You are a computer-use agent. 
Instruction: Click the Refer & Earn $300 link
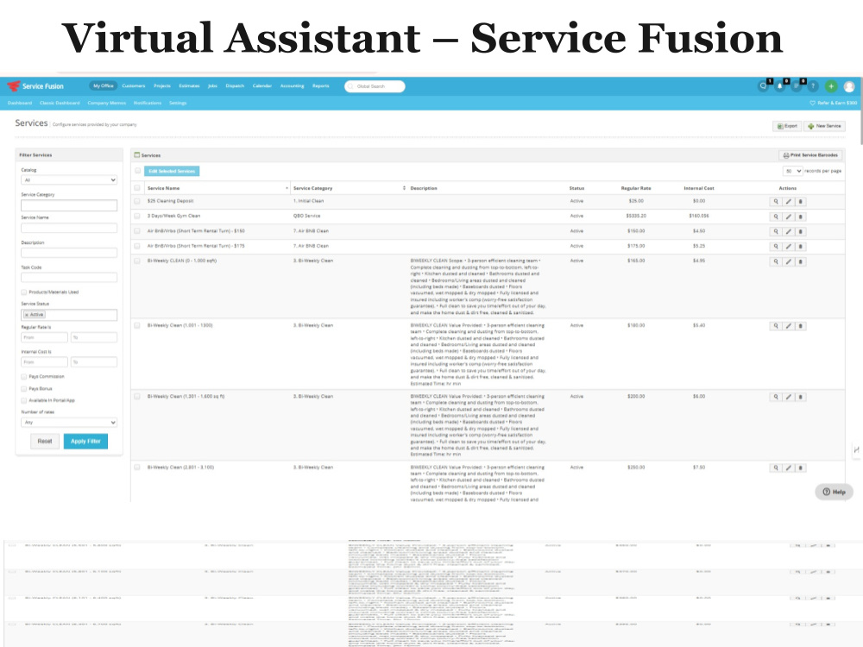(x=834, y=103)
